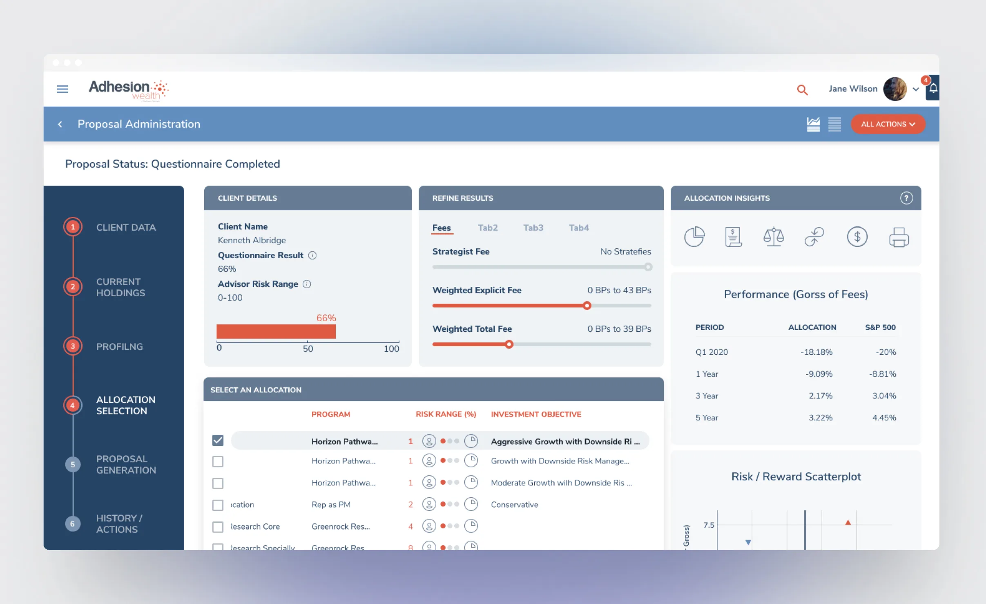Check the Moderate Growth row checkbox

pos(218,483)
